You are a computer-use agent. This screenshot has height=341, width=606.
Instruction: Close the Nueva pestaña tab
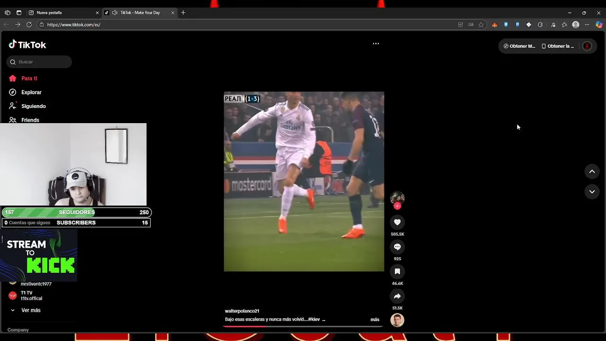point(97,13)
